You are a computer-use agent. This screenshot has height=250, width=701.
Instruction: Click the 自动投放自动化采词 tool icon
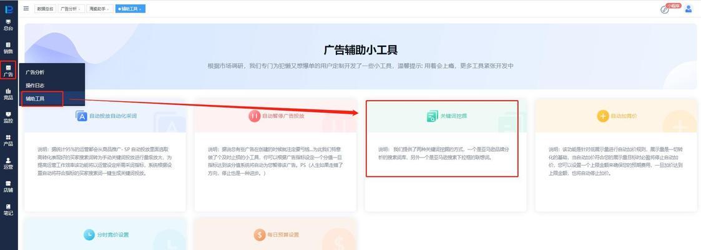[x=81, y=116]
